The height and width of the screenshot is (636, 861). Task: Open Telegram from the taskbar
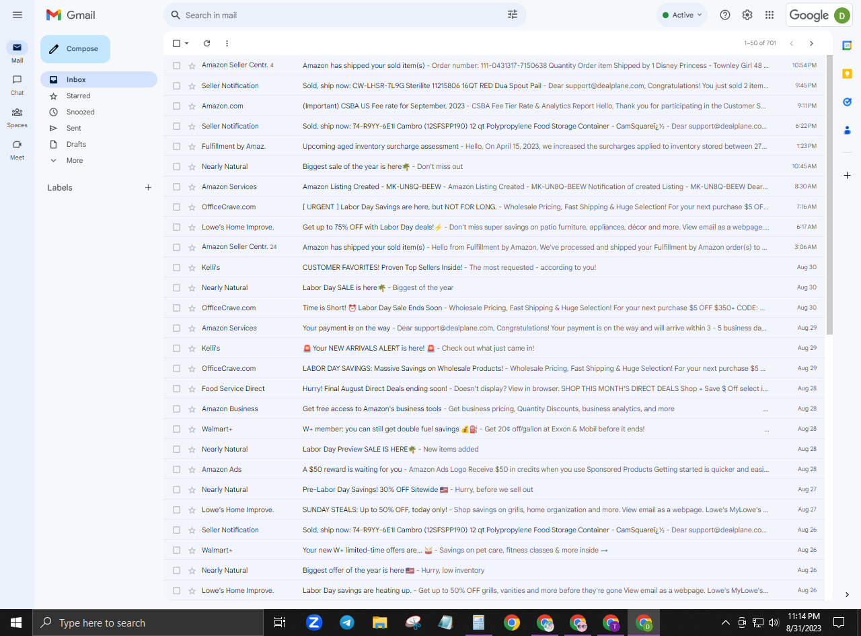coord(346,623)
